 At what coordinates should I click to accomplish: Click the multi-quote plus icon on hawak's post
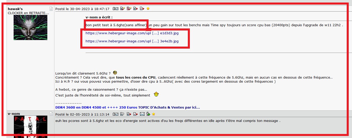tap(142, 9)
